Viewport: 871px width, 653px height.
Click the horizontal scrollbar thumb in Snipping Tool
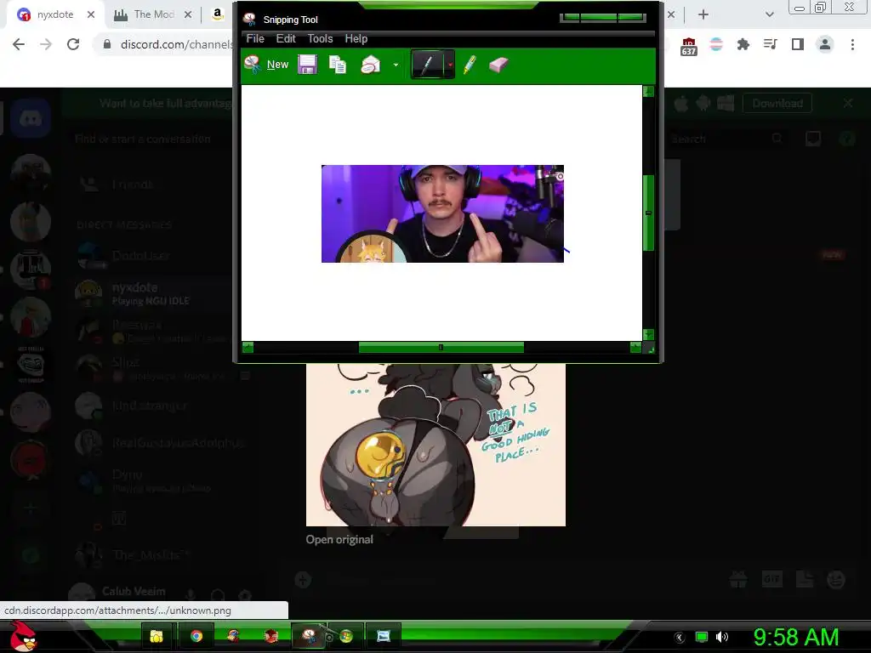441,348
